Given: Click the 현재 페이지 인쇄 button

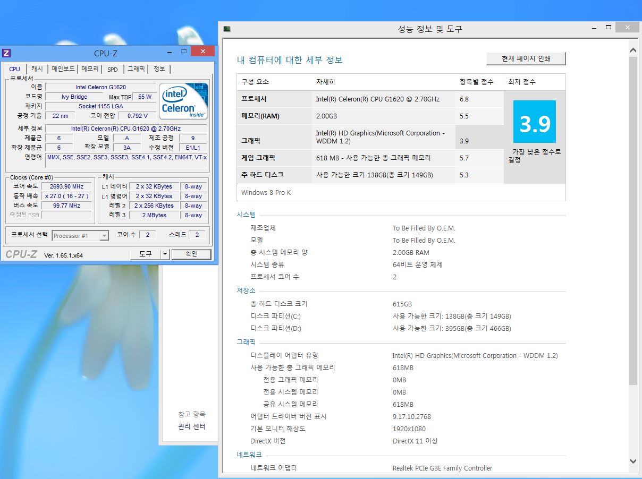Looking at the screenshot, I should (526, 58).
